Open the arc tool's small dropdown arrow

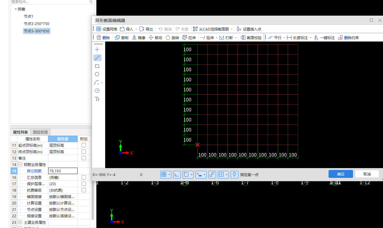(x=102, y=83)
